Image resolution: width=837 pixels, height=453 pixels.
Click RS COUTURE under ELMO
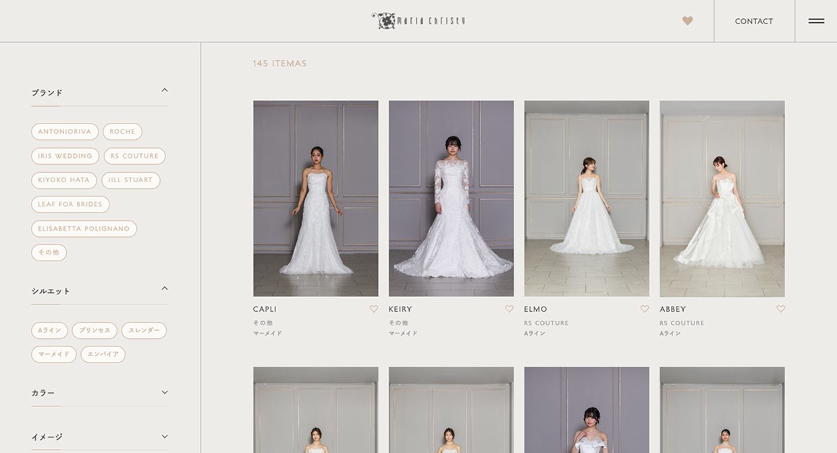point(546,323)
